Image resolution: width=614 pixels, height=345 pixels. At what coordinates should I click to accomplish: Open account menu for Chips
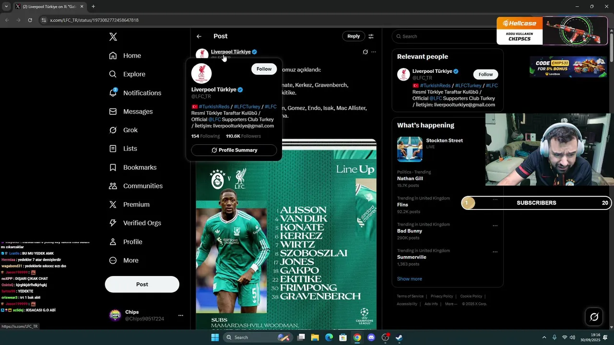(180, 315)
